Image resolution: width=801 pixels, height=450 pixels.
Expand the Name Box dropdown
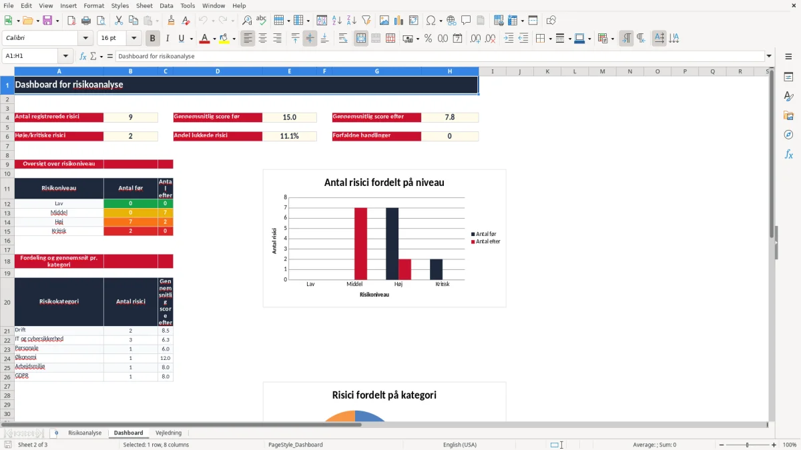point(66,56)
